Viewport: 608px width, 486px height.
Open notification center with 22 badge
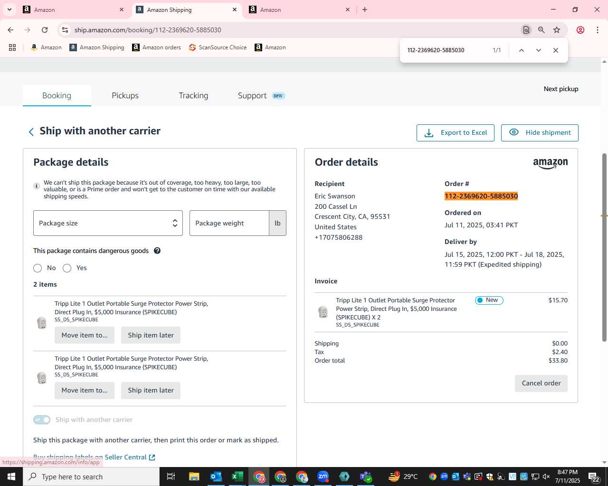point(594,477)
